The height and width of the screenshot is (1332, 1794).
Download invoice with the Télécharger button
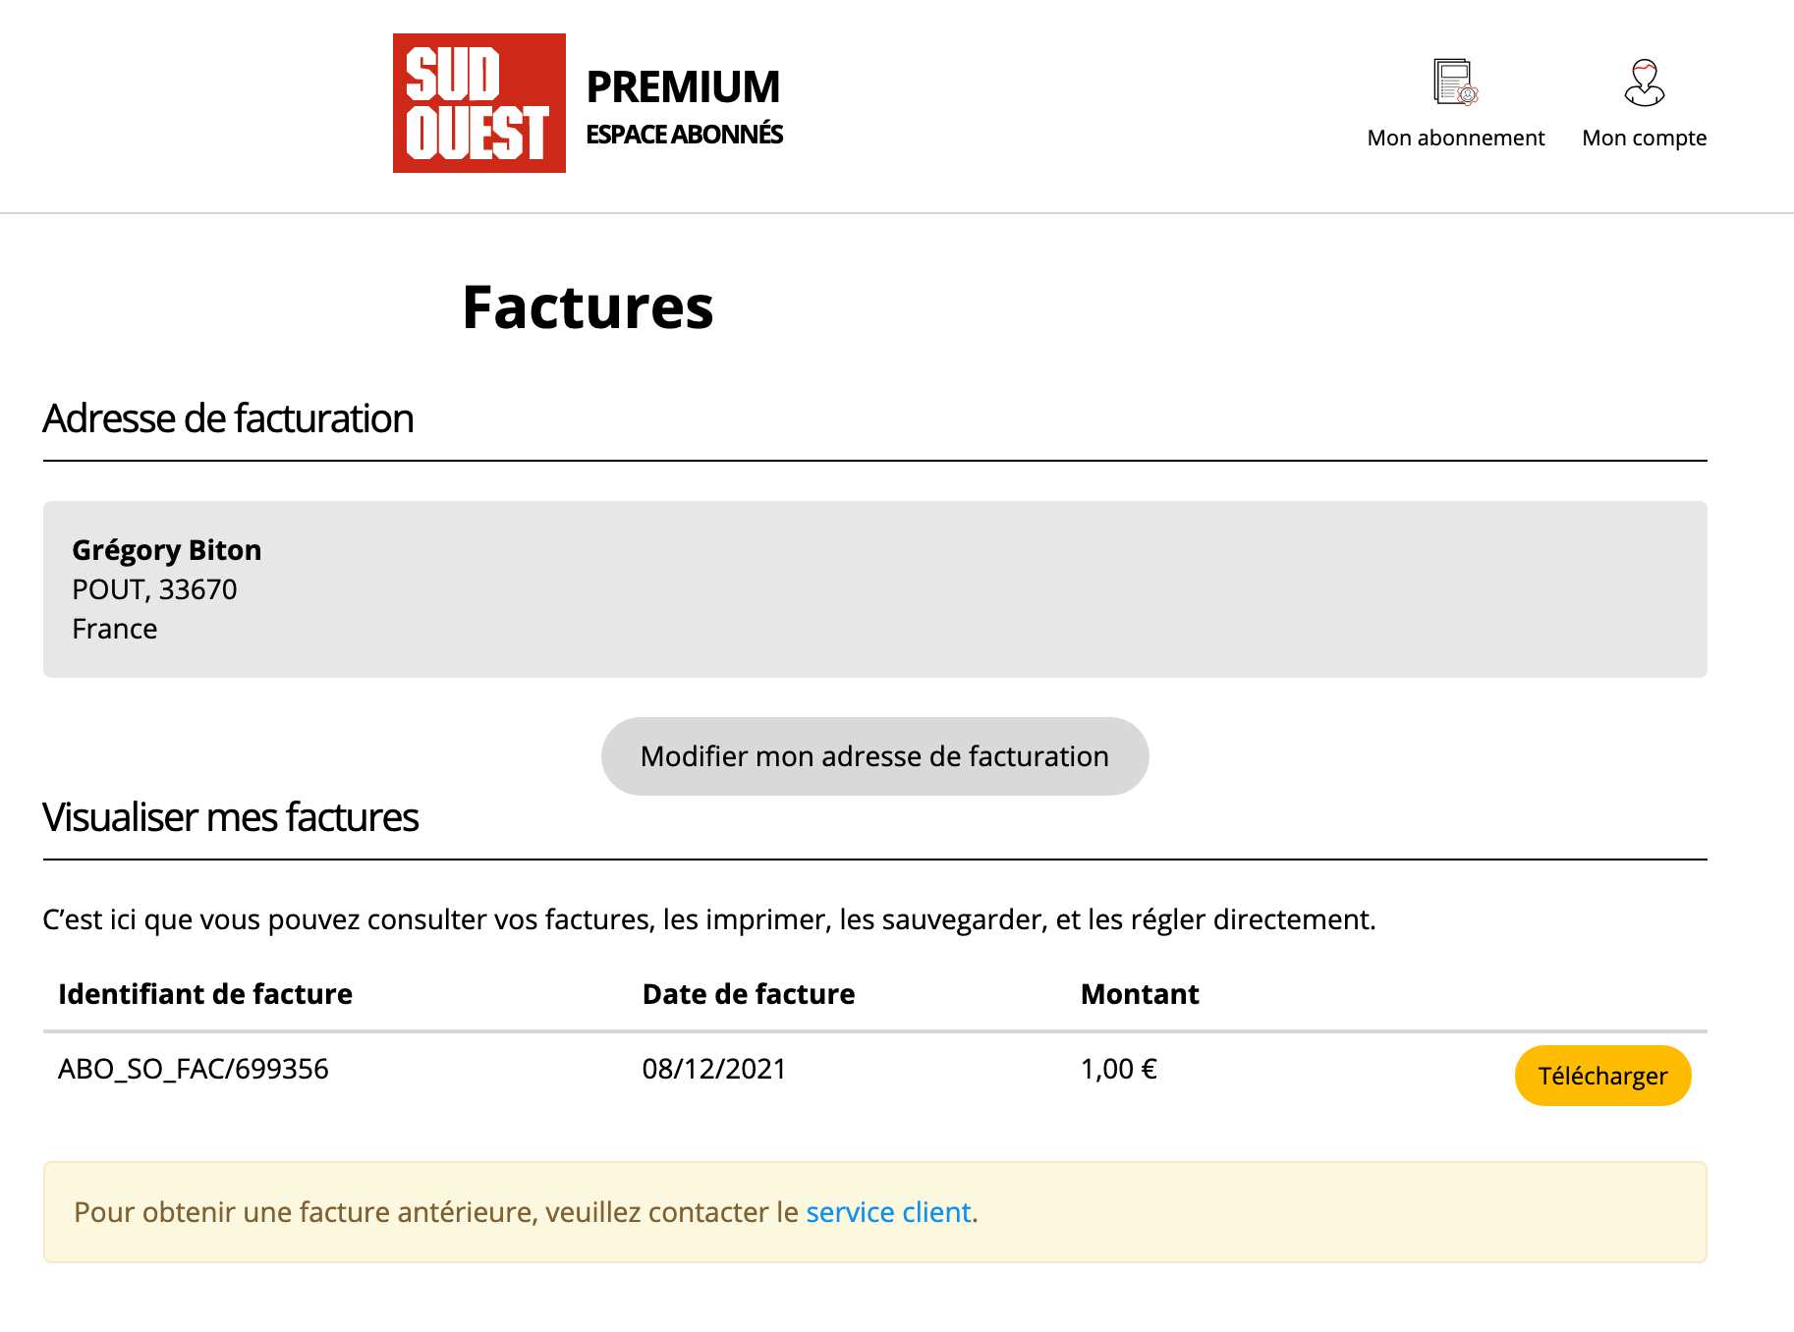tap(1602, 1076)
